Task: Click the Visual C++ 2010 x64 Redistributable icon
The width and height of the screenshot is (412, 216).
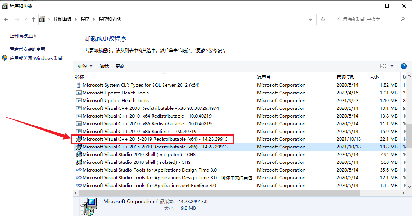Action: [x=78, y=116]
